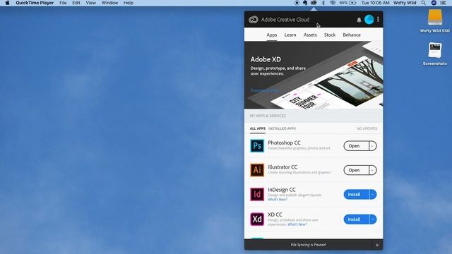Open the Apple menu
The image size is (452, 254).
point(8,3)
